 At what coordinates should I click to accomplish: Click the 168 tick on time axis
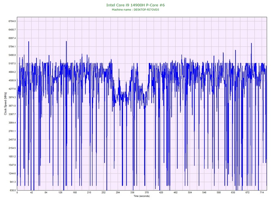75,193
